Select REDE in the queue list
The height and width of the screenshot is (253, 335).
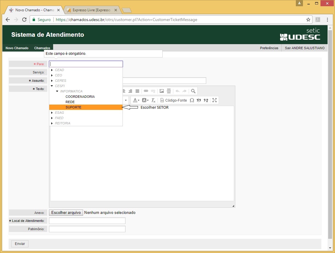(x=70, y=102)
